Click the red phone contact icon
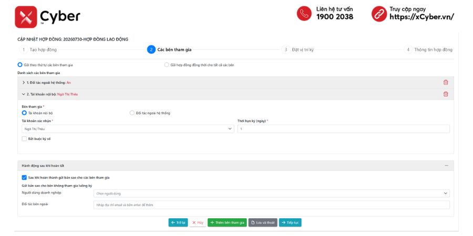473x236 pixels. tap(304, 14)
